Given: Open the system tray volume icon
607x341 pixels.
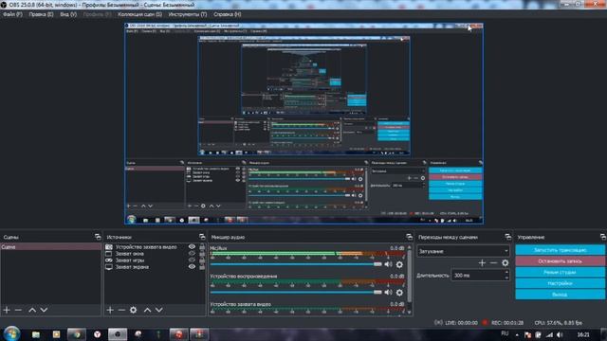Looking at the screenshot, I should pos(560,334).
